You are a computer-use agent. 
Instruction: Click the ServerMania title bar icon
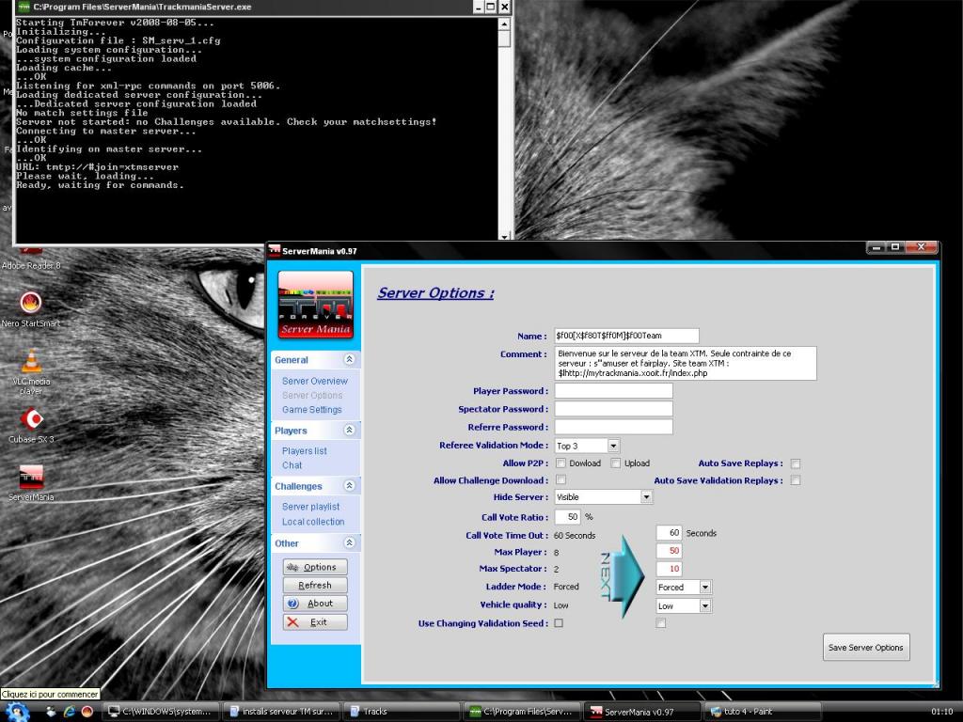pos(275,250)
